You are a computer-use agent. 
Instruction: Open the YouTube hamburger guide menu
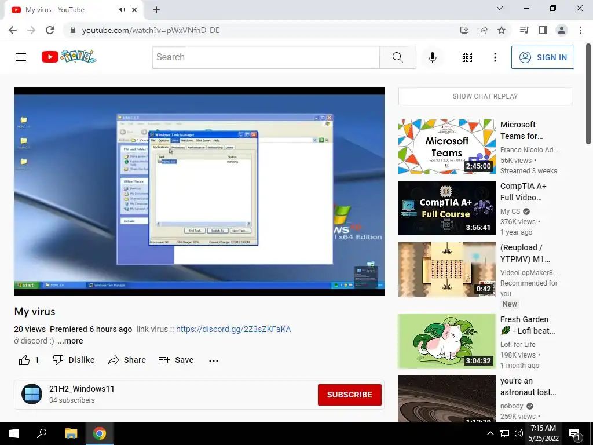tap(21, 57)
